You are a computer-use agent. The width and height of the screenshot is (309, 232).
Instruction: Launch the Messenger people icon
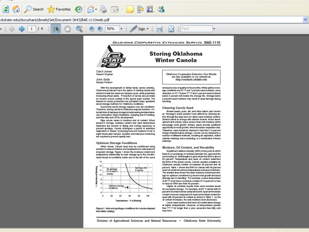point(161,9)
